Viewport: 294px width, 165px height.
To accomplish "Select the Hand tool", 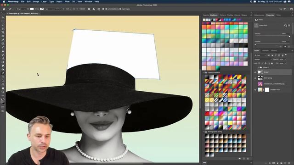I will point(3,88).
